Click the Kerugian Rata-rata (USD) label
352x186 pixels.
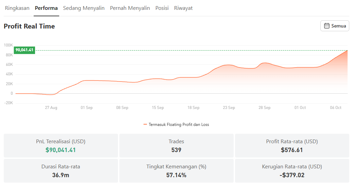click(292, 167)
